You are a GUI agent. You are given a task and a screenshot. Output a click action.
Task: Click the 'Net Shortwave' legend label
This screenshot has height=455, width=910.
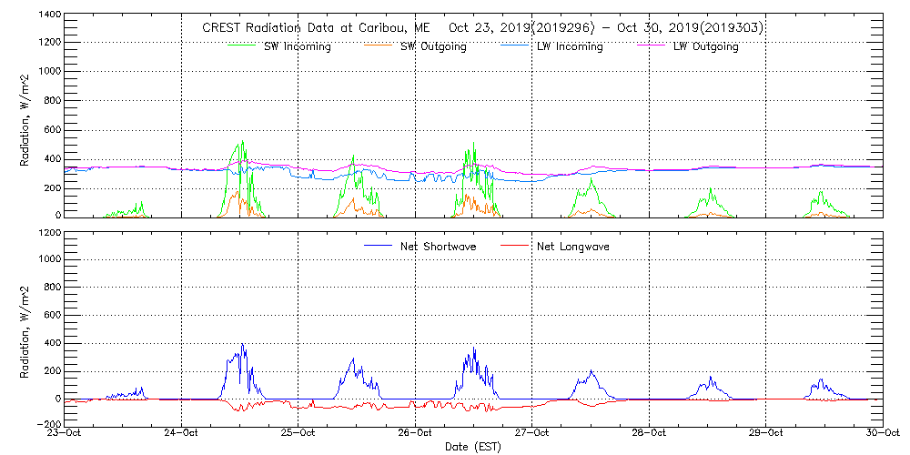coord(439,246)
